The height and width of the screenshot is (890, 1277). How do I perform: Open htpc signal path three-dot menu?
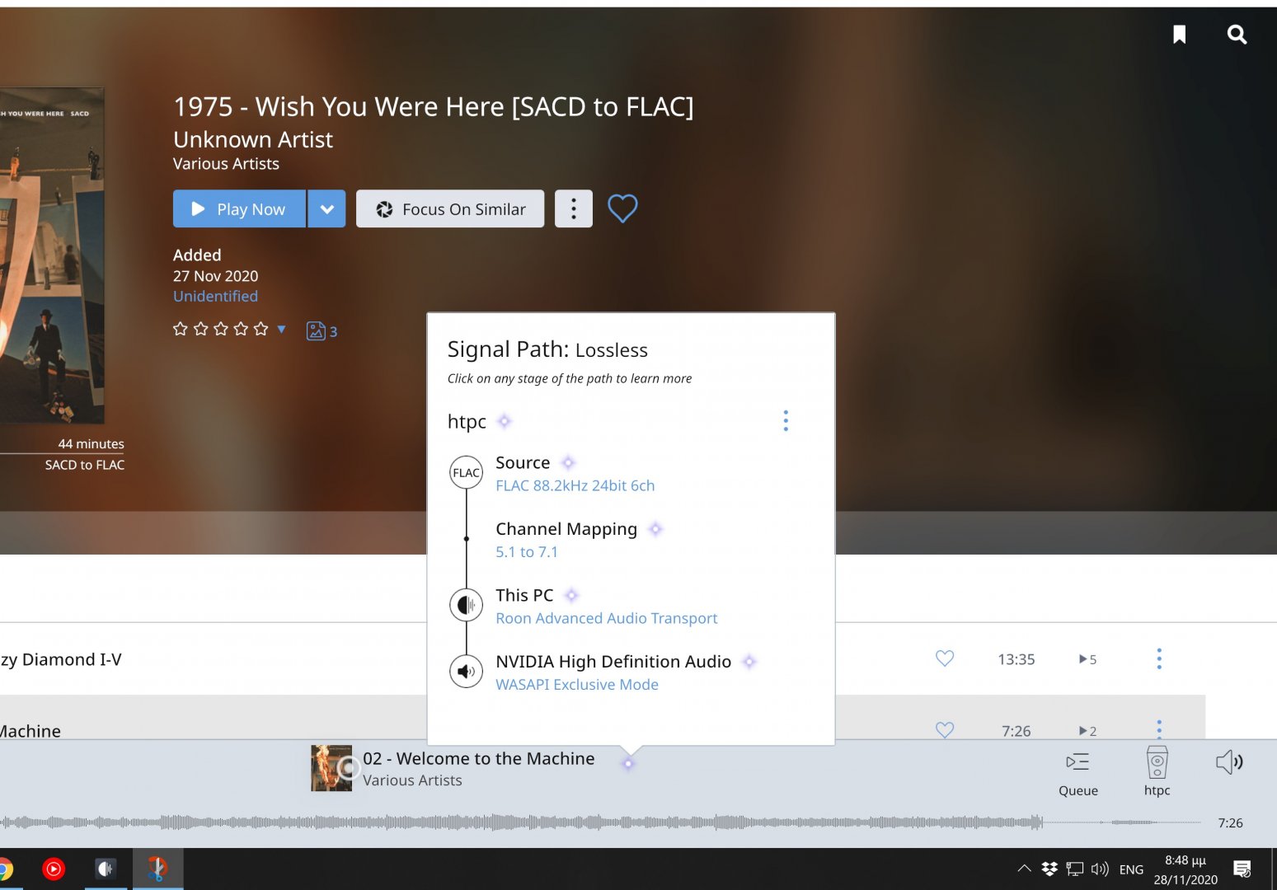click(786, 421)
